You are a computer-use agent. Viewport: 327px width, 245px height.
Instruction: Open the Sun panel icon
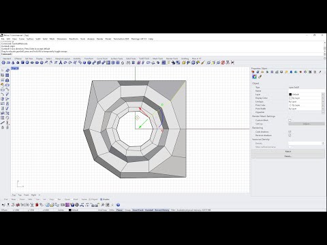(286, 72)
